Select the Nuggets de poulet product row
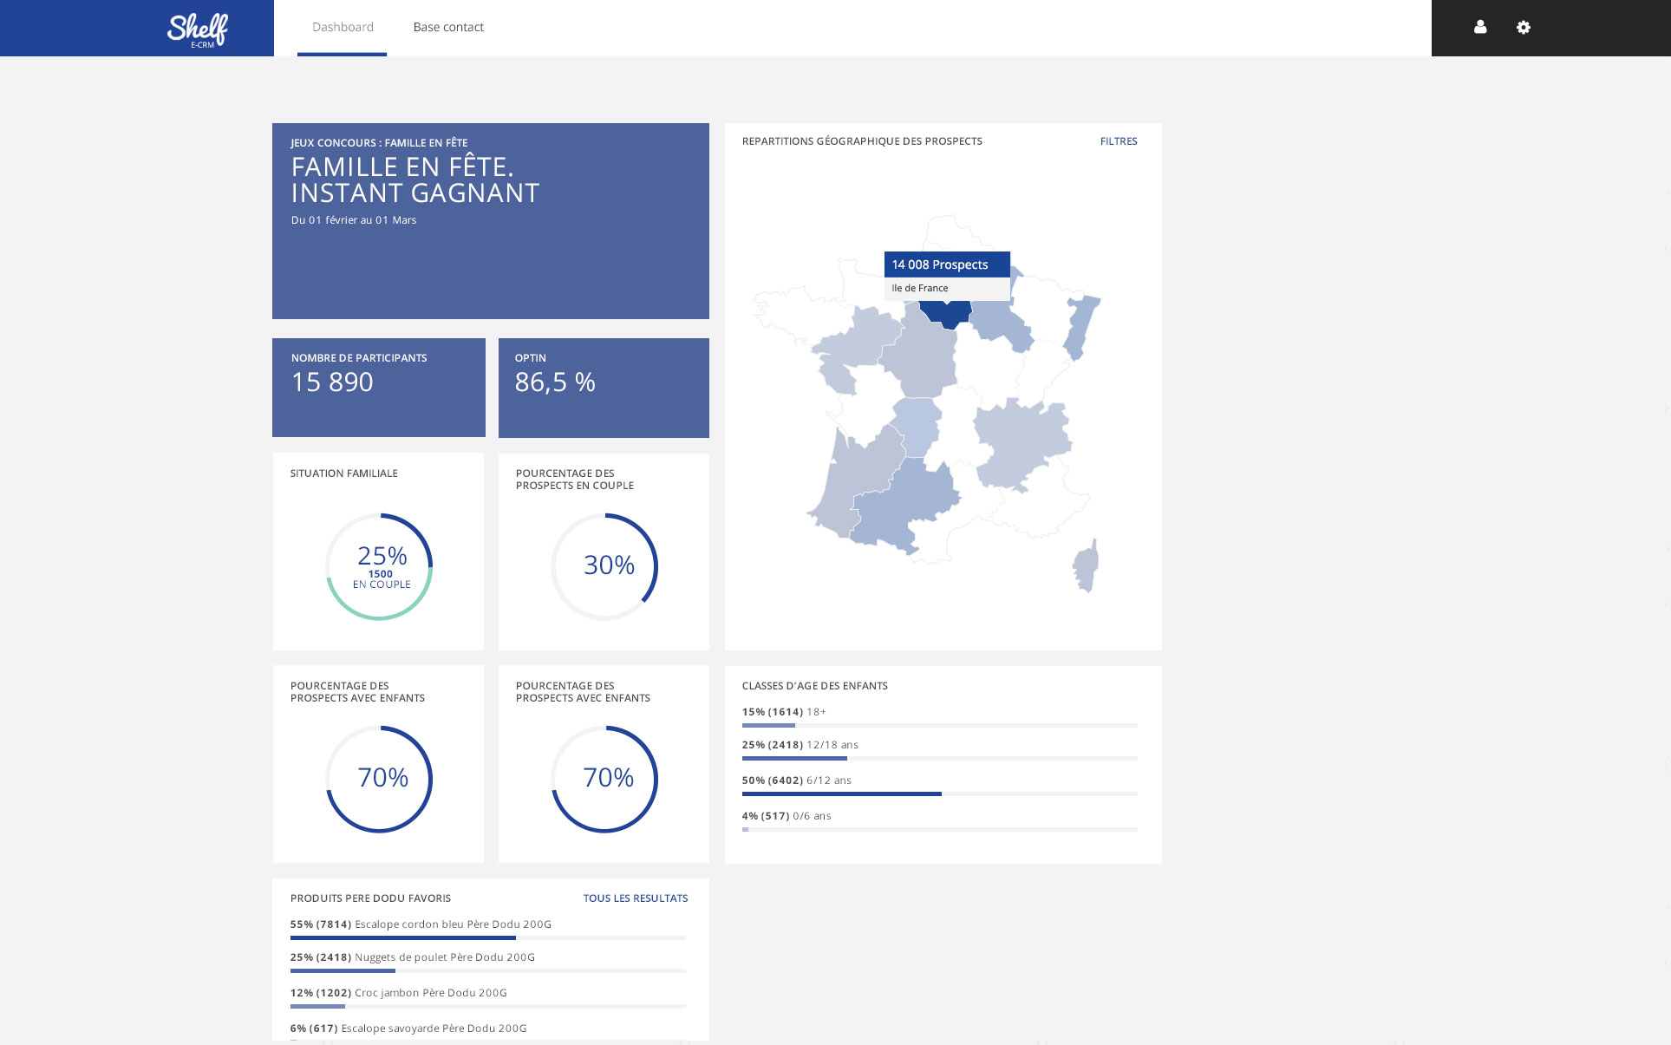This screenshot has height=1045, width=1671. click(x=413, y=957)
